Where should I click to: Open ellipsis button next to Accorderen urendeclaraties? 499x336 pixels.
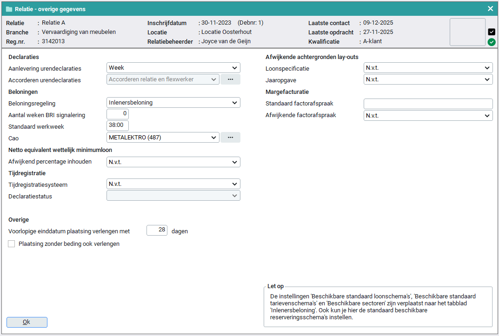point(230,79)
